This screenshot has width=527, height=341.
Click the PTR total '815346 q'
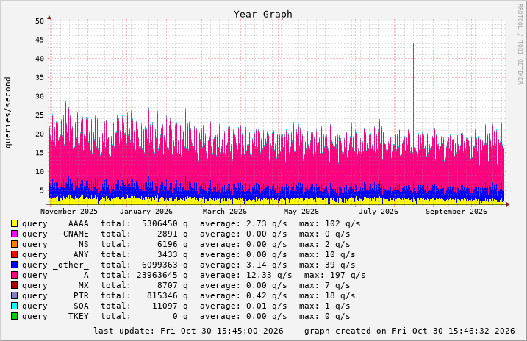click(x=168, y=295)
